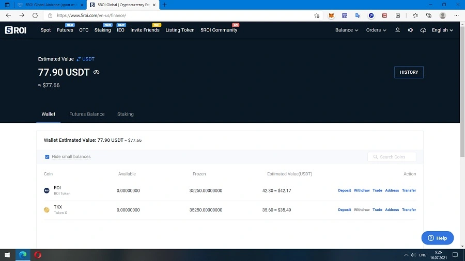Screen dimensions: 465x261
Task: Switch estimated value currency USDT
Action: [86, 59]
